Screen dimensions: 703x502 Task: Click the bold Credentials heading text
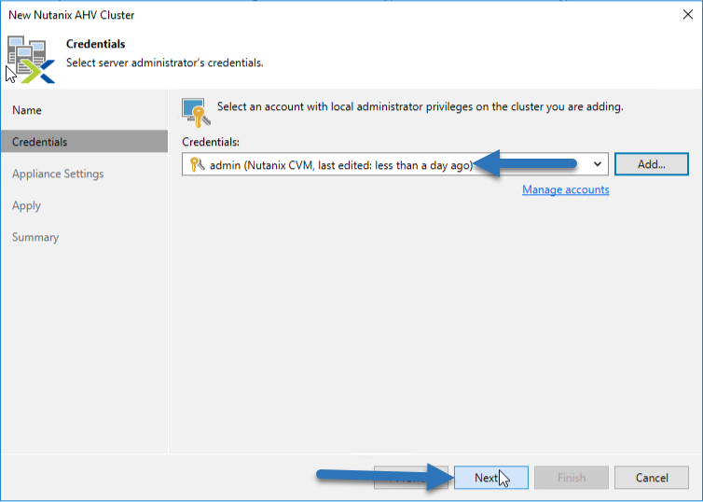click(x=95, y=44)
